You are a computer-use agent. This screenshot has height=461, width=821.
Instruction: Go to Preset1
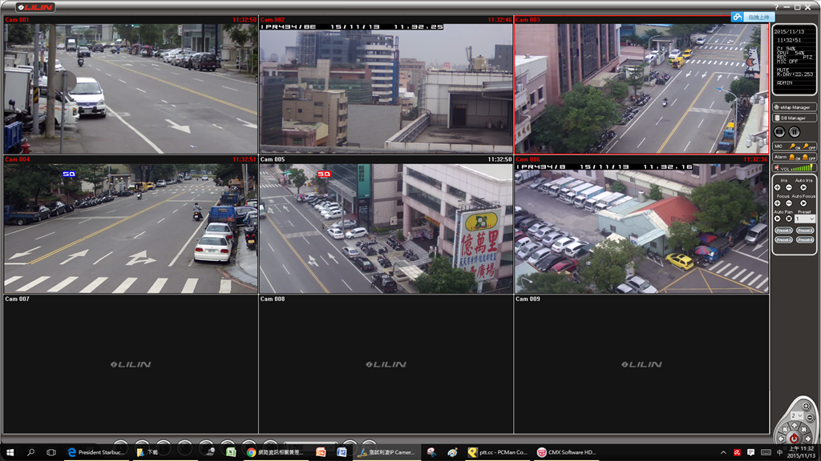(x=783, y=230)
